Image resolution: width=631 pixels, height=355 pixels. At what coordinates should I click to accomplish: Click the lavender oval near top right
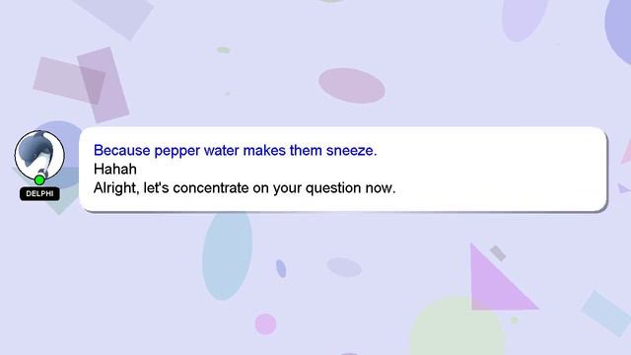pyautogui.click(x=526, y=18)
